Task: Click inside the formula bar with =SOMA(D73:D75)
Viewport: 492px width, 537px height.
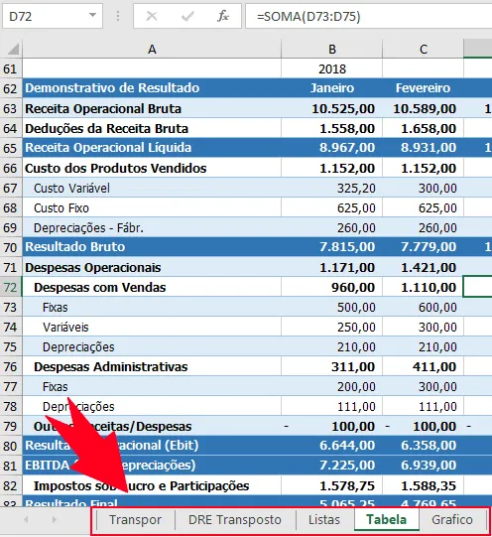Action: coord(368,16)
